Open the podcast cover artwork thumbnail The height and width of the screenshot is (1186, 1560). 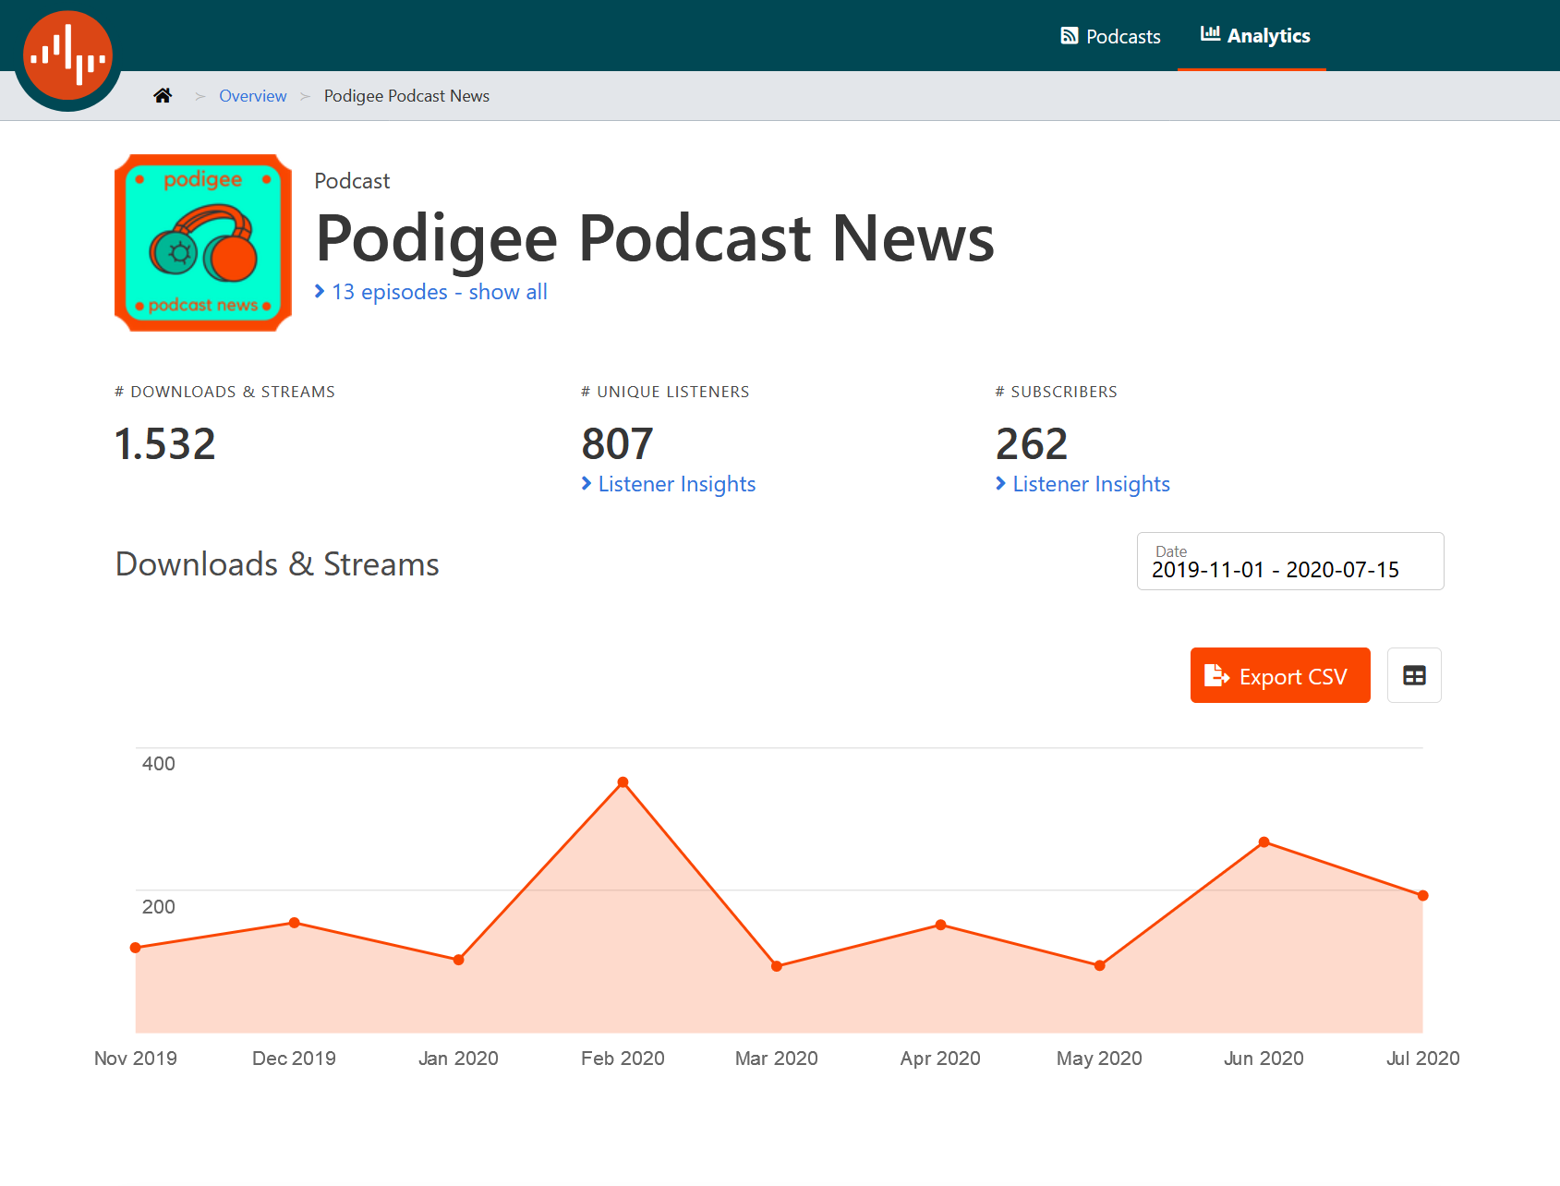[203, 243]
